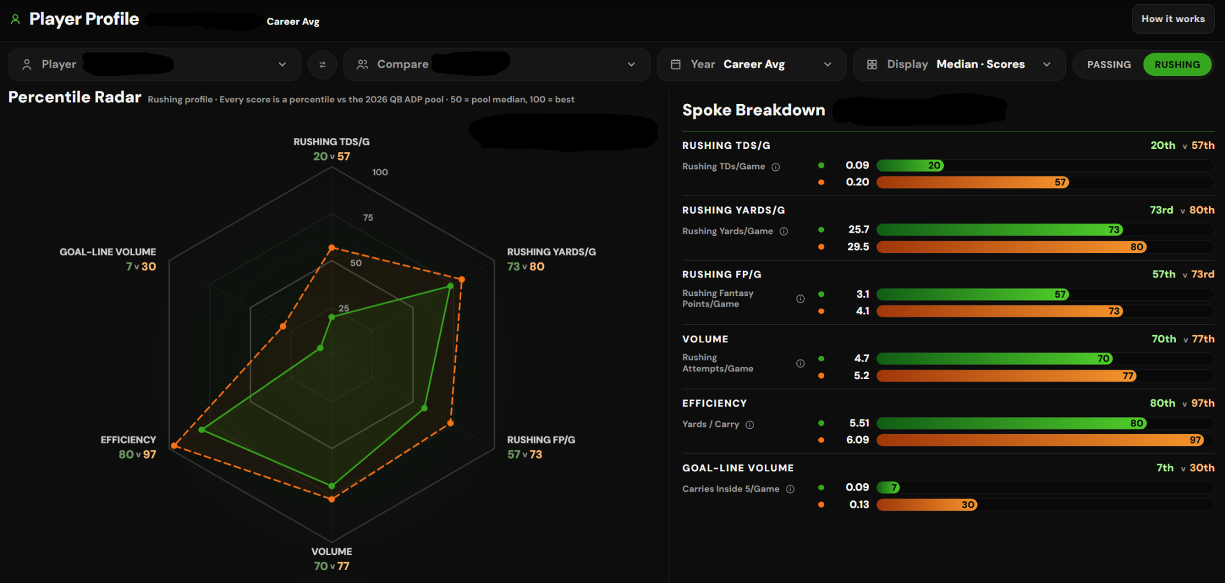This screenshot has height=583, width=1225.
Task: Click the Player Profile heading
Action: pyautogui.click(x=84, y=19)
